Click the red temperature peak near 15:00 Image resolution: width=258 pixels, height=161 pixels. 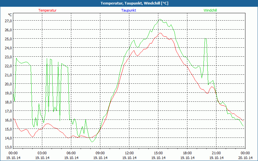click(160, 33)
